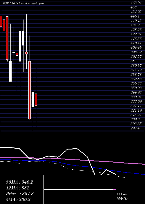Screen dimensions: 145x204
Task: Click the 315.24 price axis label
Action: pos(136,115)
